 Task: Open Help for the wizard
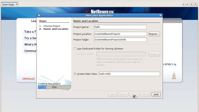(156, 94)
